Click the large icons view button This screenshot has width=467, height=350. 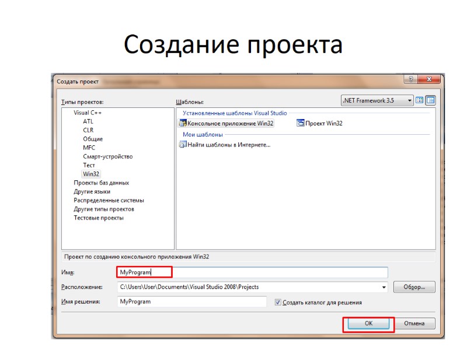[x=419, y=100]
